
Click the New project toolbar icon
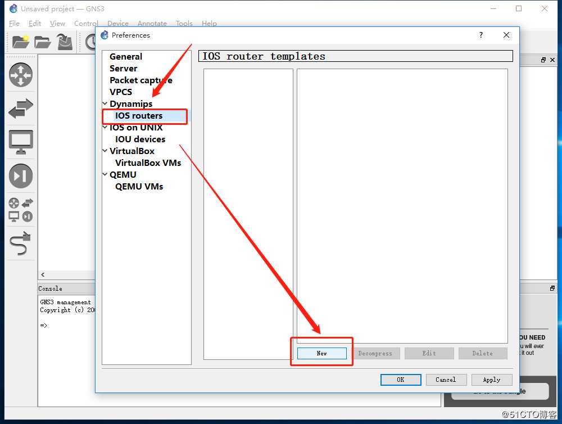[x=20, y=42]
